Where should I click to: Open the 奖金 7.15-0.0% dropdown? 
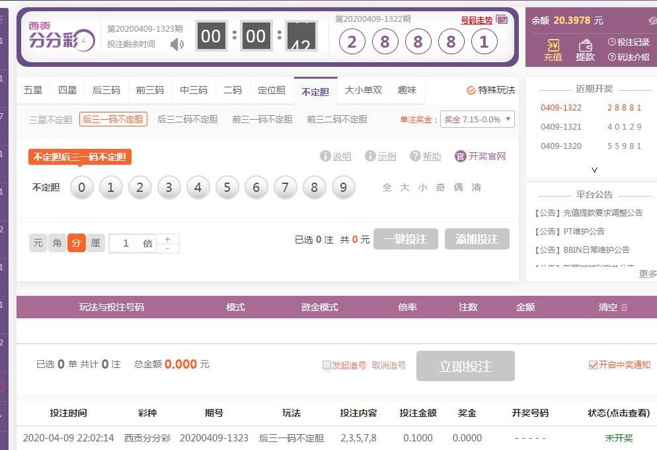point(477,120)
